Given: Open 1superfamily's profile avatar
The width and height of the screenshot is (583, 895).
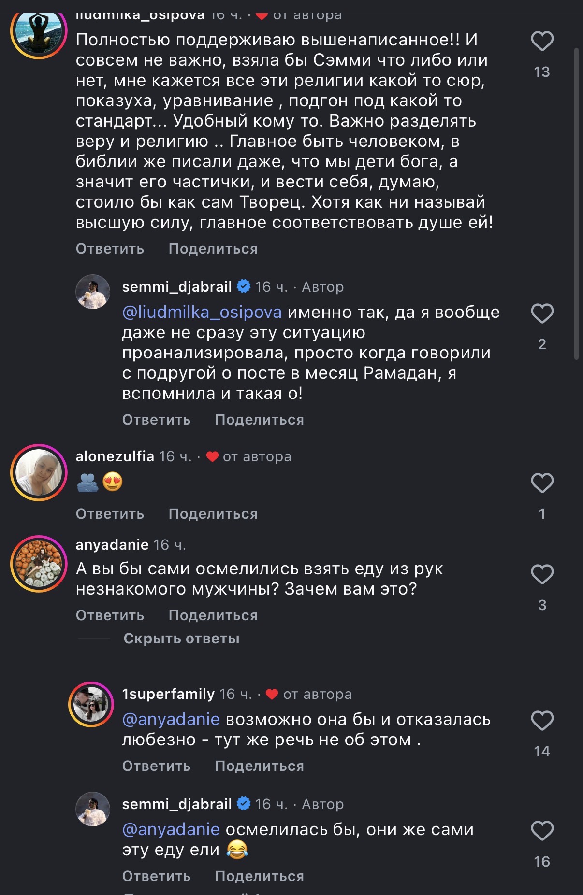Looking at the screenshot, I should click(x=91, y=704).
